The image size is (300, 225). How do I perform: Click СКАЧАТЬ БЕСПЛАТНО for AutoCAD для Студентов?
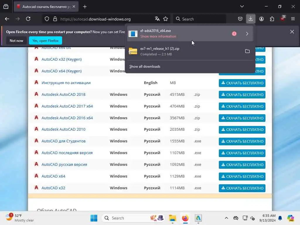[242, 142]
